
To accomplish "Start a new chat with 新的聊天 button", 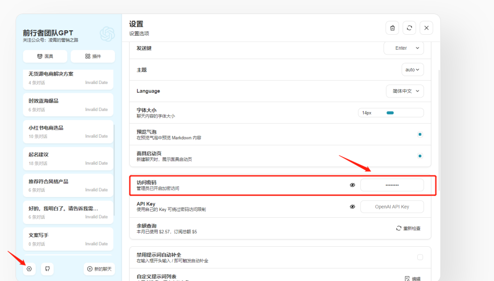I will click(99, 269).
